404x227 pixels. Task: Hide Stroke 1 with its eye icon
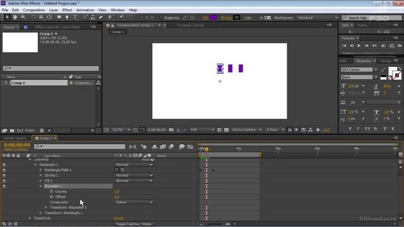4,175
